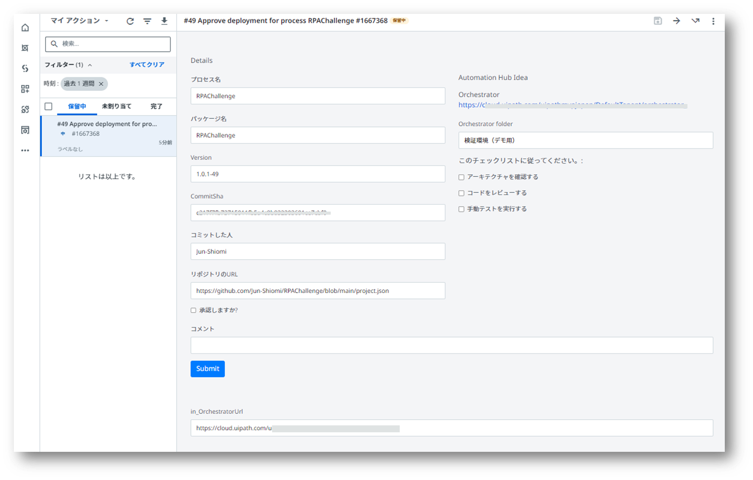
Task: Open the filter options icon
Action: (x=148, y=21)
